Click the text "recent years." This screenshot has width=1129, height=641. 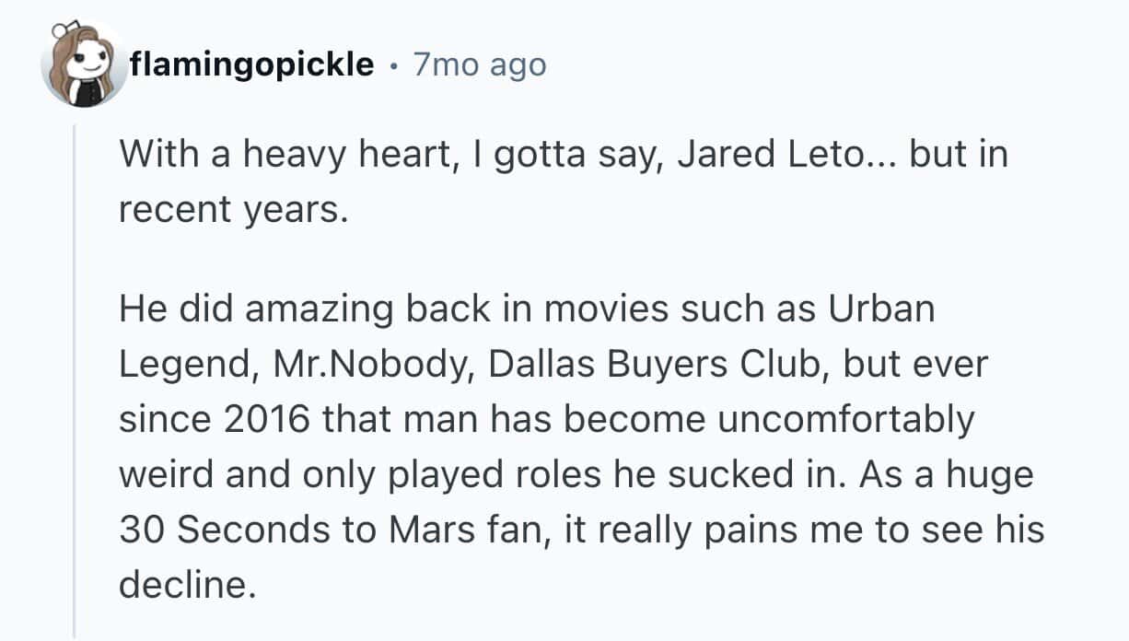(x=233, y=211)
